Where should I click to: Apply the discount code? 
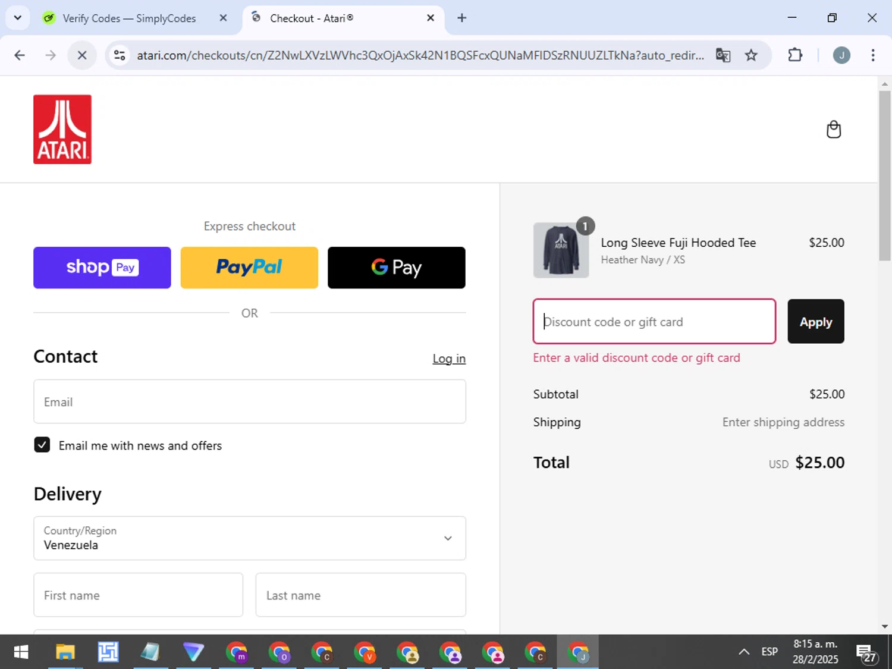tap(816, 321)
